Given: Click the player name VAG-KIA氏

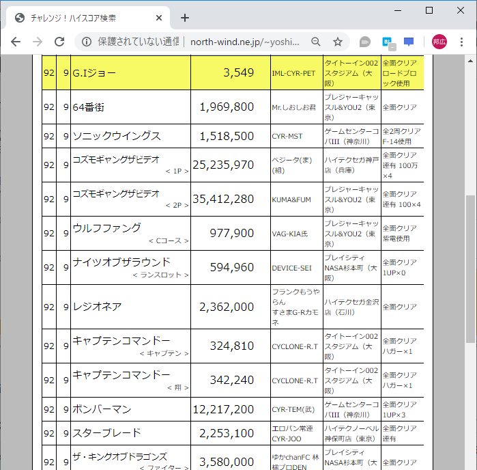Looking at the screenshot, I should pyautogui.click(x=289, y=234).
